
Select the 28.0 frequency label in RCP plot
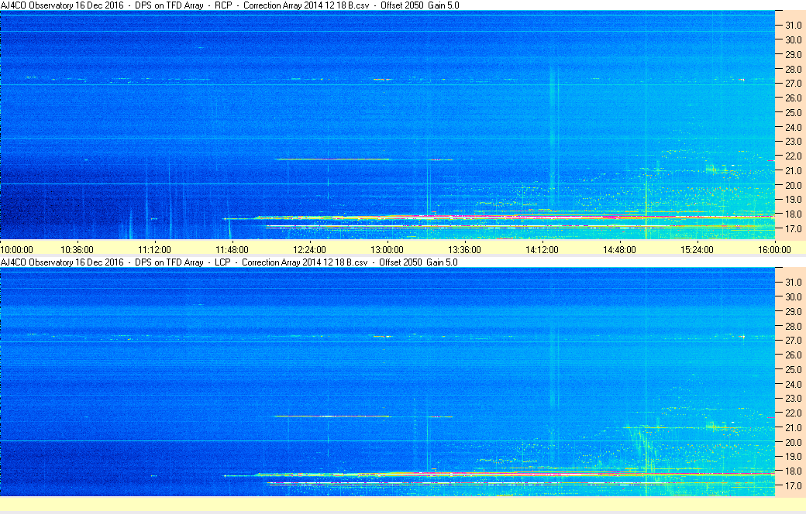pos(793,70)
